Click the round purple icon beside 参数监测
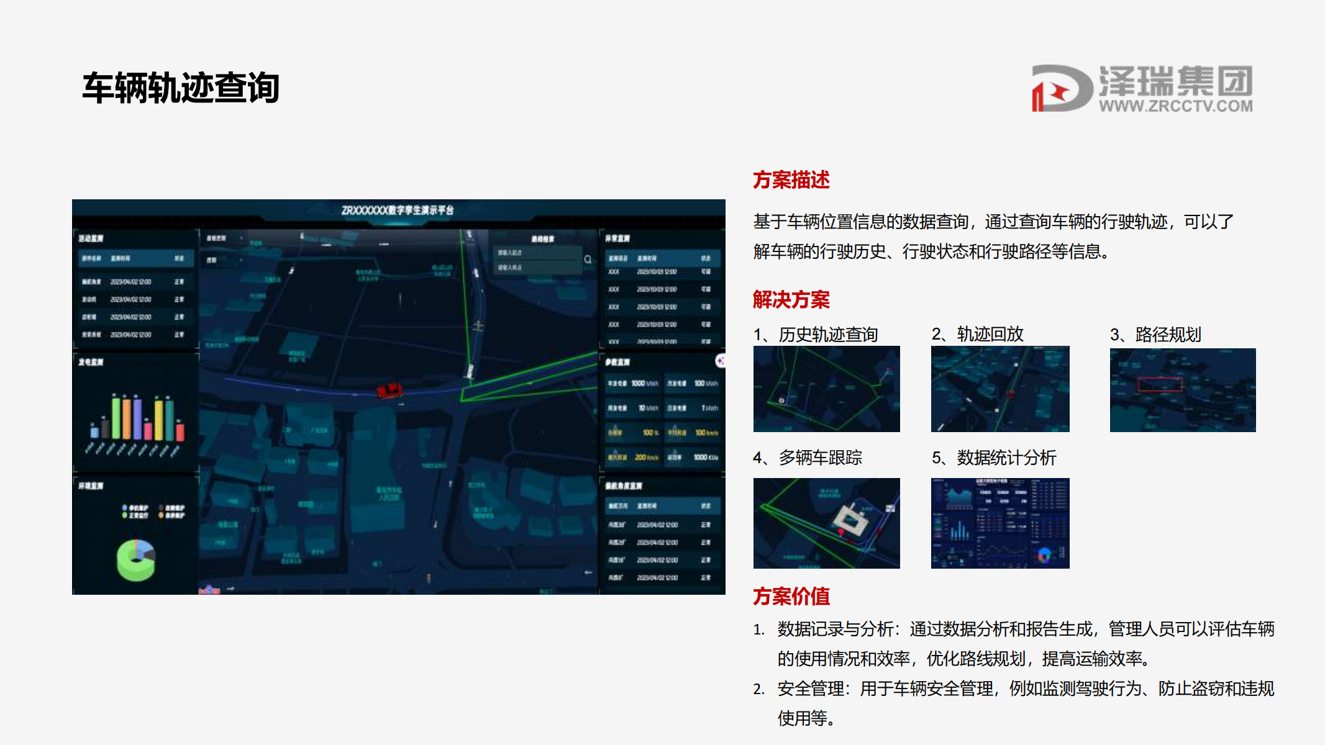 tap(721, 361)
